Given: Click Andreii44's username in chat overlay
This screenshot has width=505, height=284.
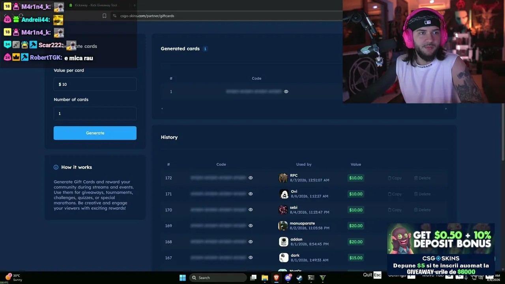Looking at the screenshot, I should 36,20.
